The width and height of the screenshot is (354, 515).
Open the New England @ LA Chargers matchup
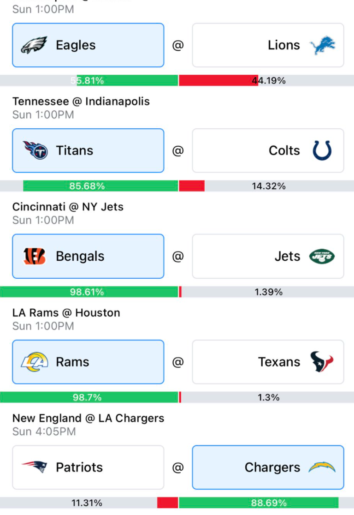(88, 418)
